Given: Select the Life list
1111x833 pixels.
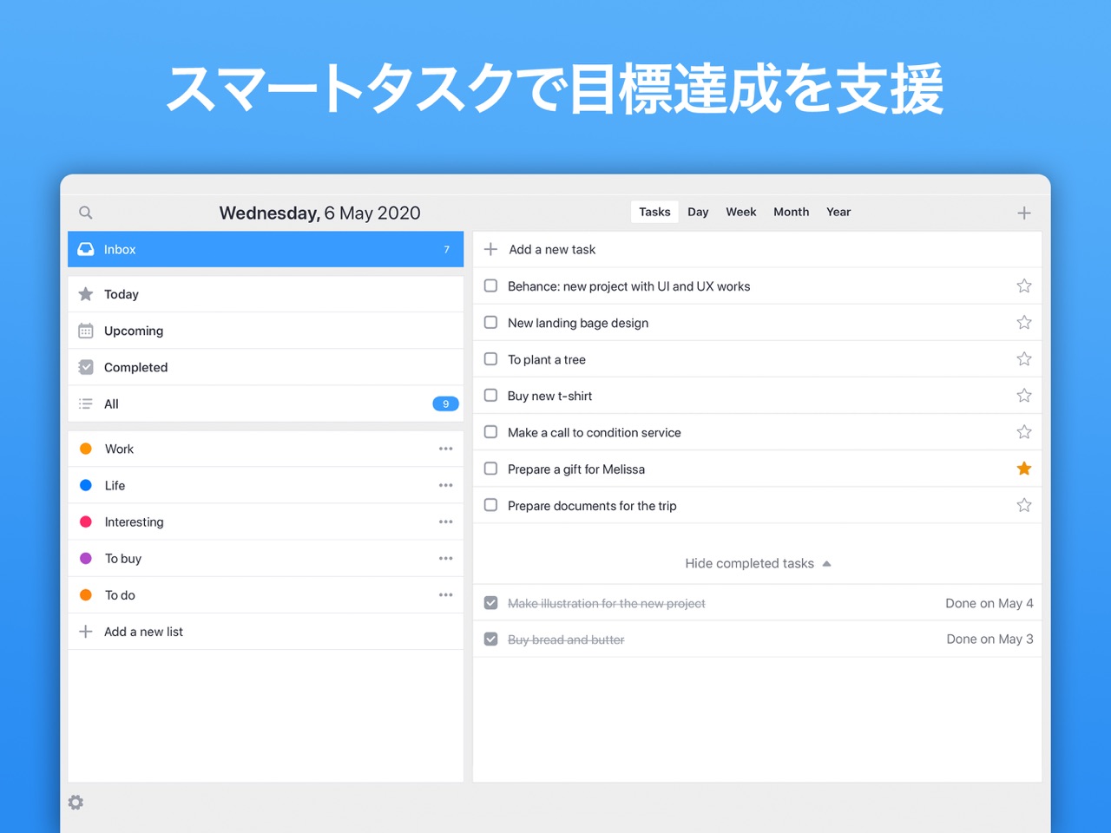Looking at the screenshot, I should [x=266, y=485].
